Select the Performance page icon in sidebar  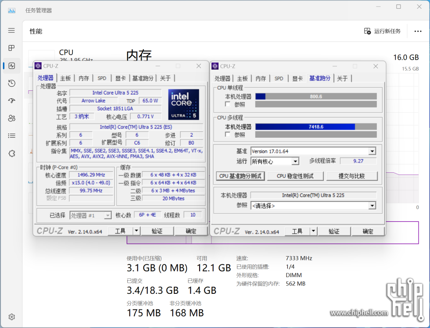11,66
